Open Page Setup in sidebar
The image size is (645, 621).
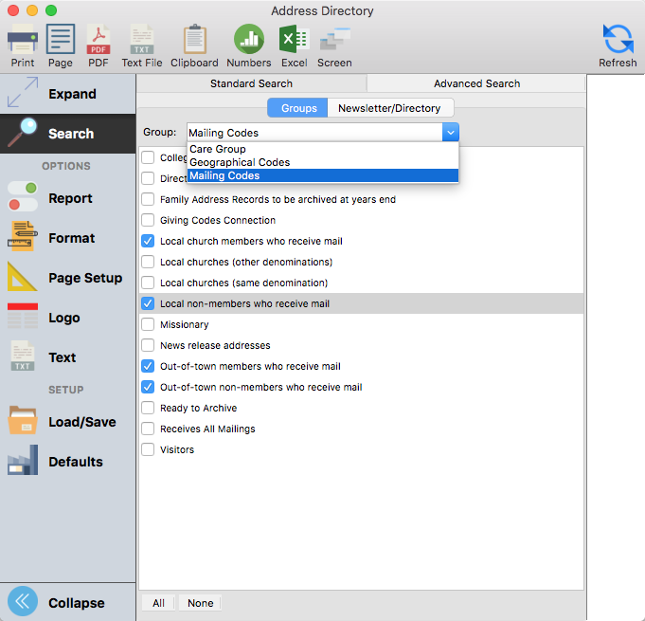pyautogui.click(x=68, y=278)
